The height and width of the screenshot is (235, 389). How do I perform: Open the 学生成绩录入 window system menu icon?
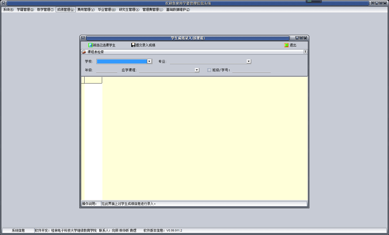83,38
